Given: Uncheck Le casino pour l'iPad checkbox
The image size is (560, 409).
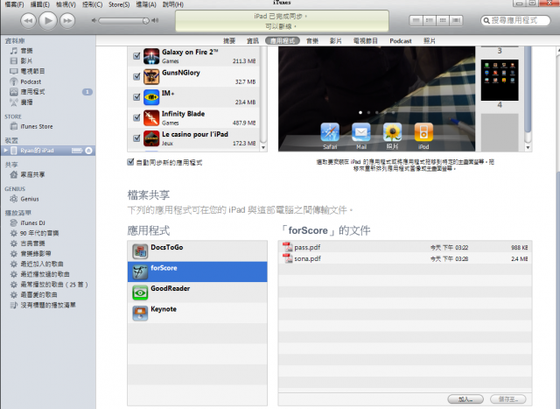Looking at the screenshot, I should [136, 138].
